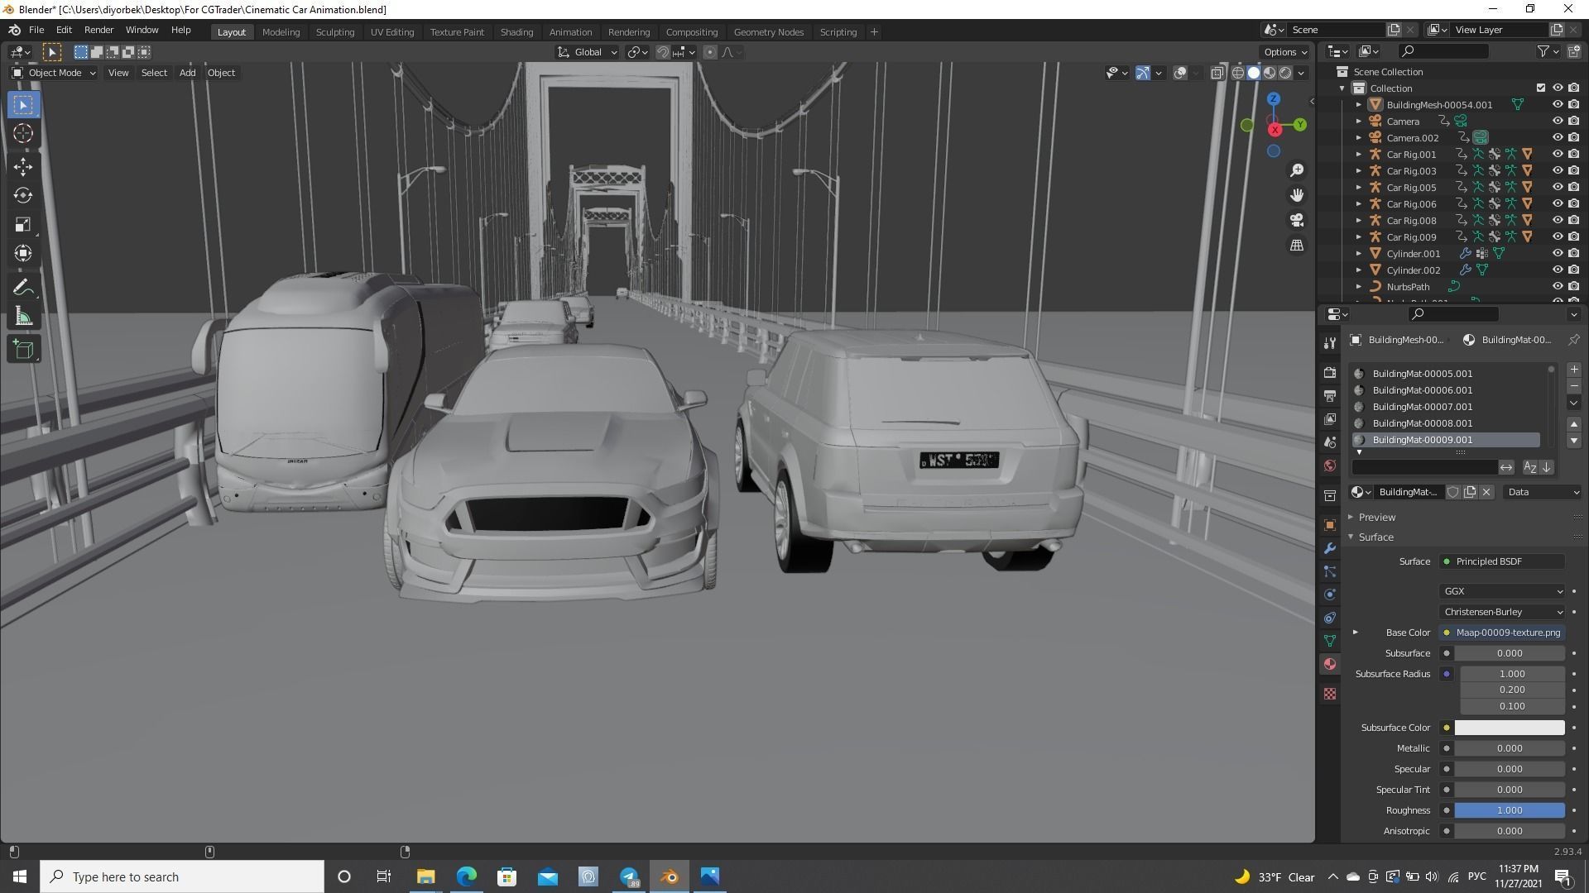Add a new material slot
This screenshot has height=893, width=1589.
click(1574, 370)
